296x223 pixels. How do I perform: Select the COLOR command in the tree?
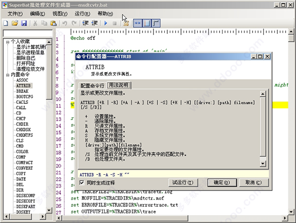[22, 152]
